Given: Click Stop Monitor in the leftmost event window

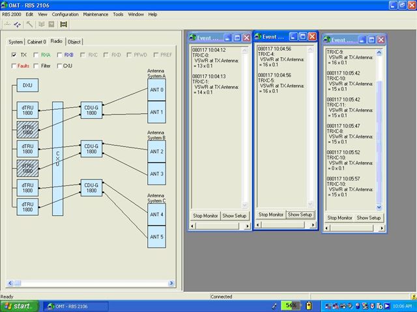Looking at the screenshot, I should coord(205,215).
